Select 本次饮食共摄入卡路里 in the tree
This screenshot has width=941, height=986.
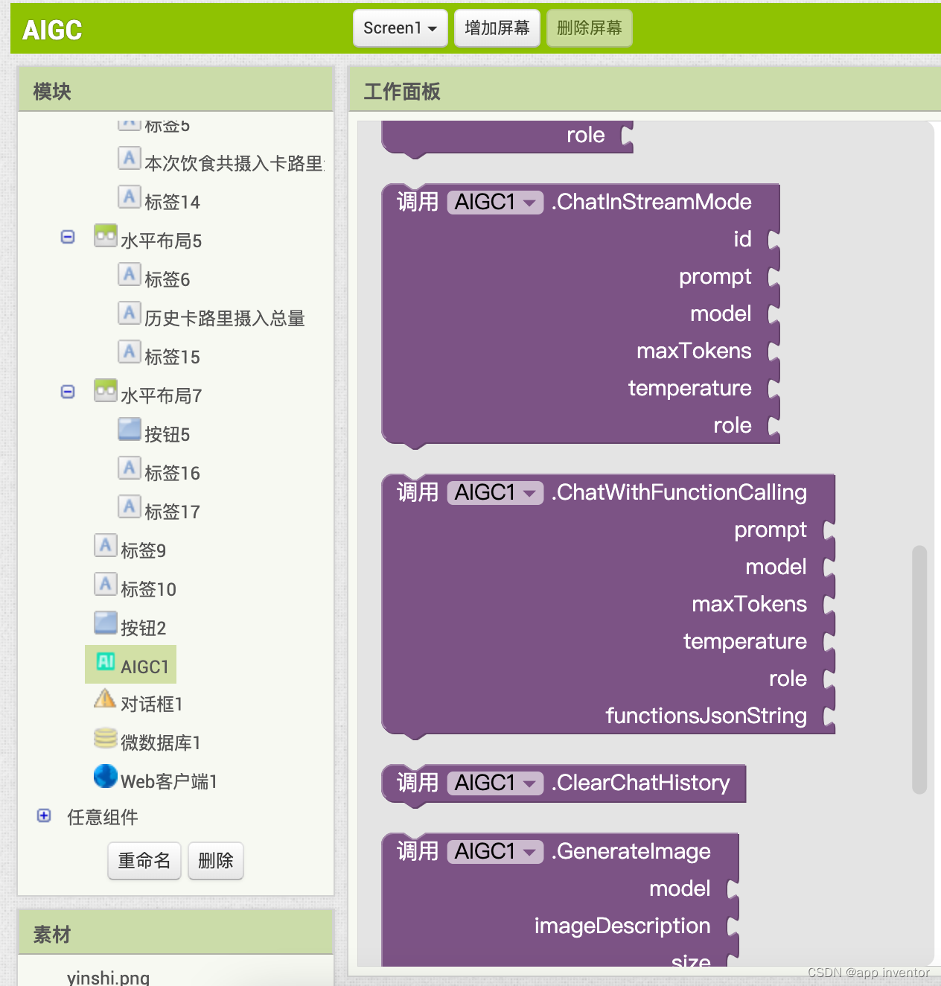pyautogui.click(x=234, y=163)
